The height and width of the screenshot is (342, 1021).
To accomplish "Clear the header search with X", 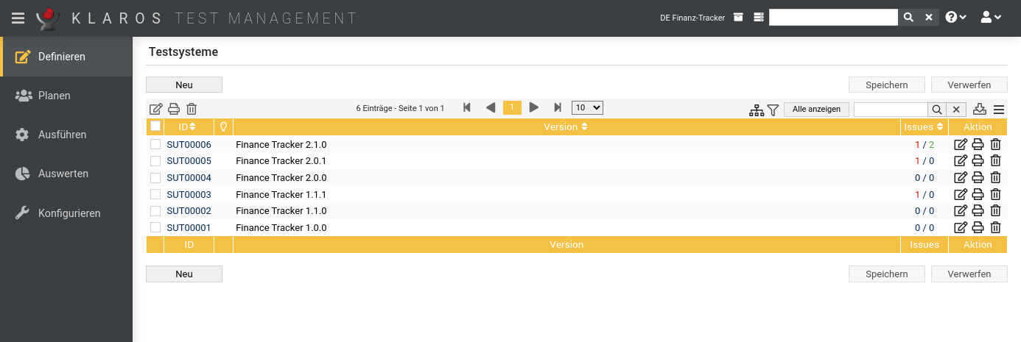I will click(x=929, y=18).
